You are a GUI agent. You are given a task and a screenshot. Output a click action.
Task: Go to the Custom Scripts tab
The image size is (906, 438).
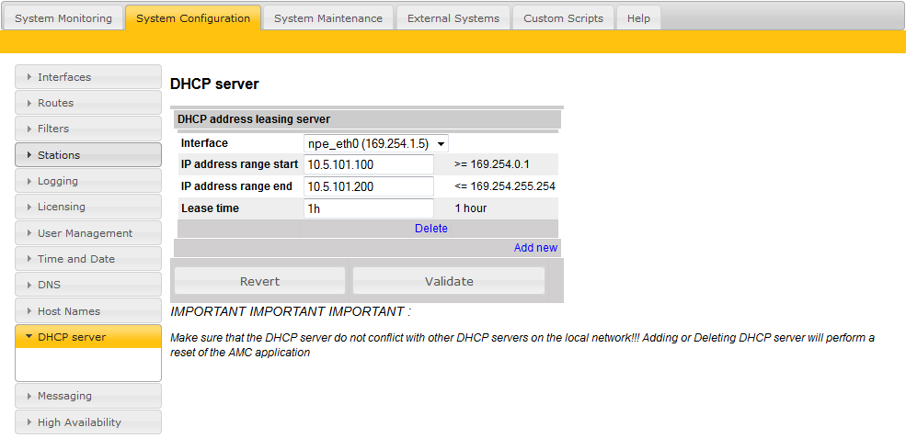pyautogui.click(x=563, y=18)
